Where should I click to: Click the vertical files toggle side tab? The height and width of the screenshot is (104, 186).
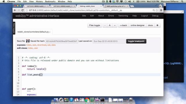[14, 28]
